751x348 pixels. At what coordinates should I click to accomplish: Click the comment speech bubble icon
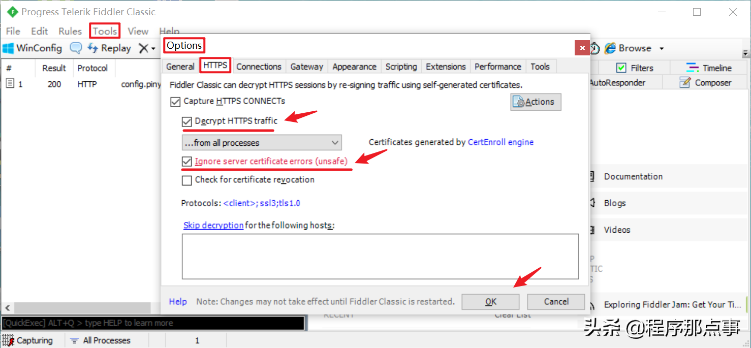coord(76,48)
